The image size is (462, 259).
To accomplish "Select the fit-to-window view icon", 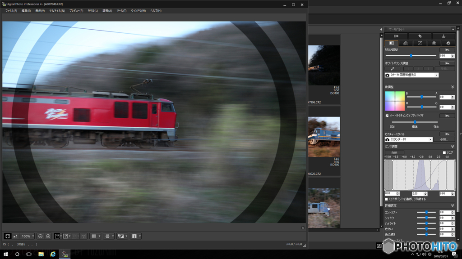I will pos(8,236).
